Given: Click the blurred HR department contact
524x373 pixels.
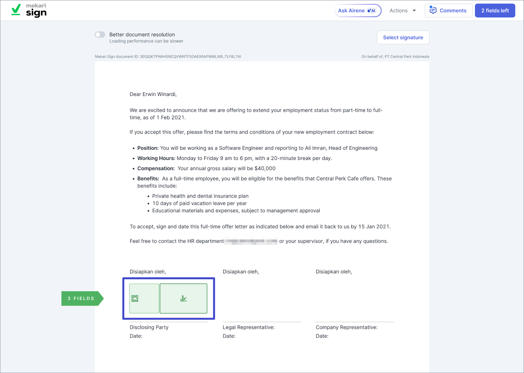Looking at the screenshot, I should click(x=251, y=241).
